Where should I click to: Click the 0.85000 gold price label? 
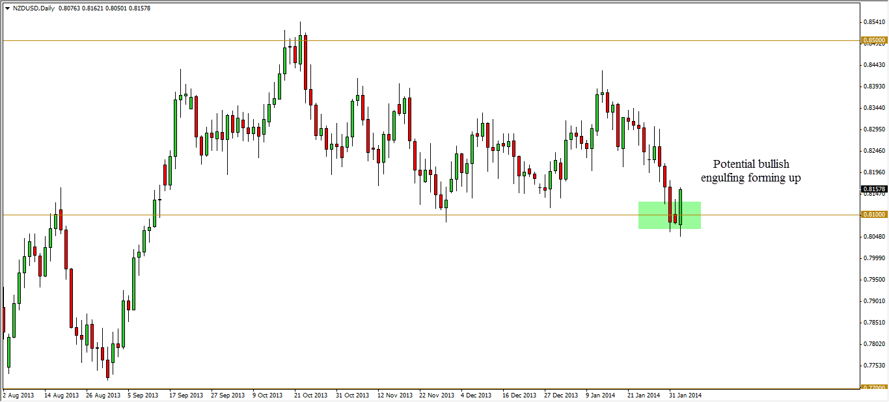click(x=873, y=40)
